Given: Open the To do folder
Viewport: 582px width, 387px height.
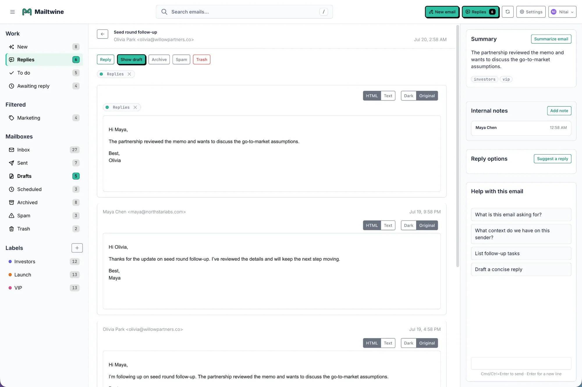Looking at the screenshot, I should 44,73.
